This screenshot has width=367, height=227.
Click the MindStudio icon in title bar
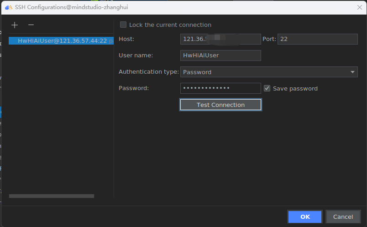pyautogui.click(x=8, y=7)
